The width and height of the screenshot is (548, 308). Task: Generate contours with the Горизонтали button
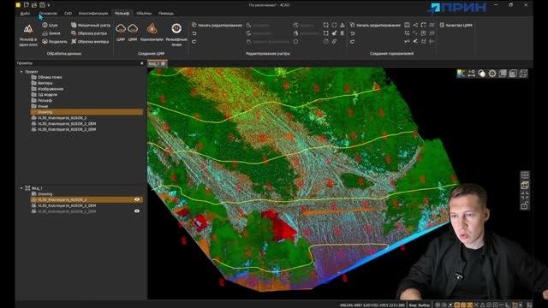pyautogui.click(x=152, y=33)
